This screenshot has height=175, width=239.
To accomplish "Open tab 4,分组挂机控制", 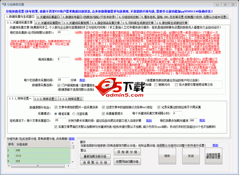I will click(x=128, y=17).
